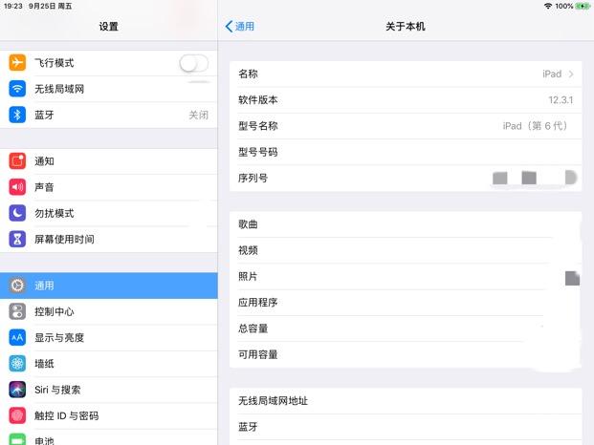This screenshot has height=445, width=594.
Task: Tap the 视频 row
Action: click(406, 250)
